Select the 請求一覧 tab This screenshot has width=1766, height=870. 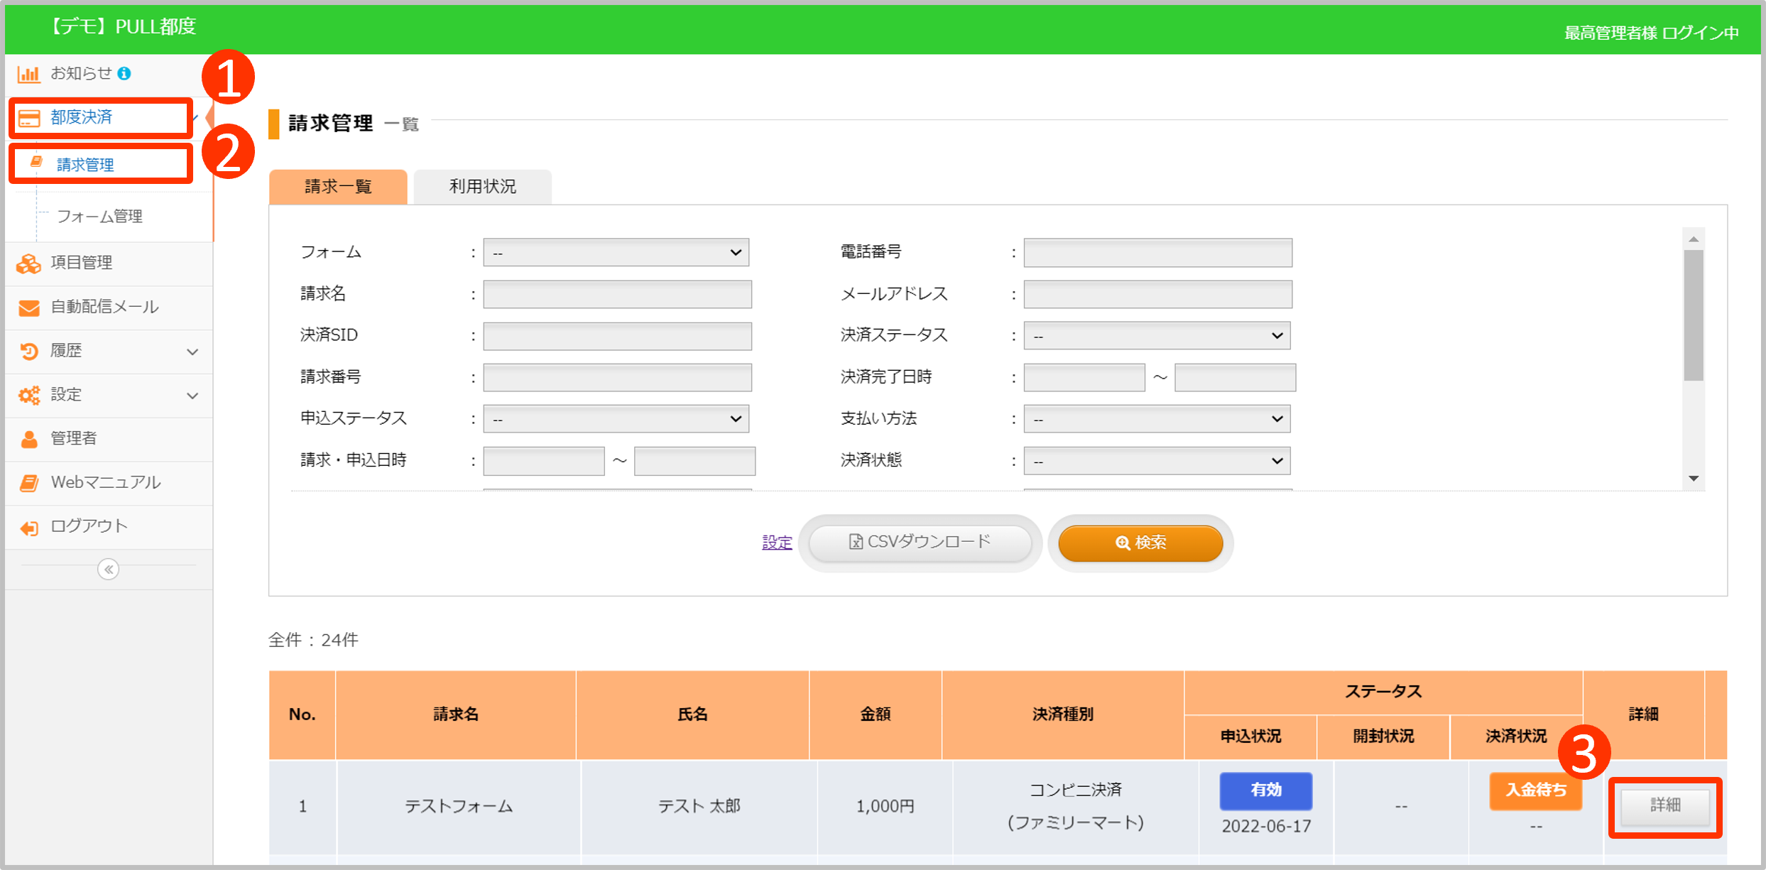(338, 187)
